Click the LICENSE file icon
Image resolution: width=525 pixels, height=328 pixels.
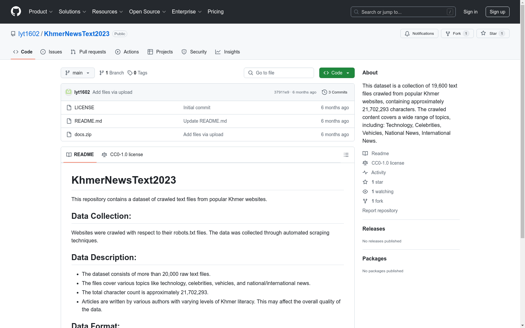[69, 108]
